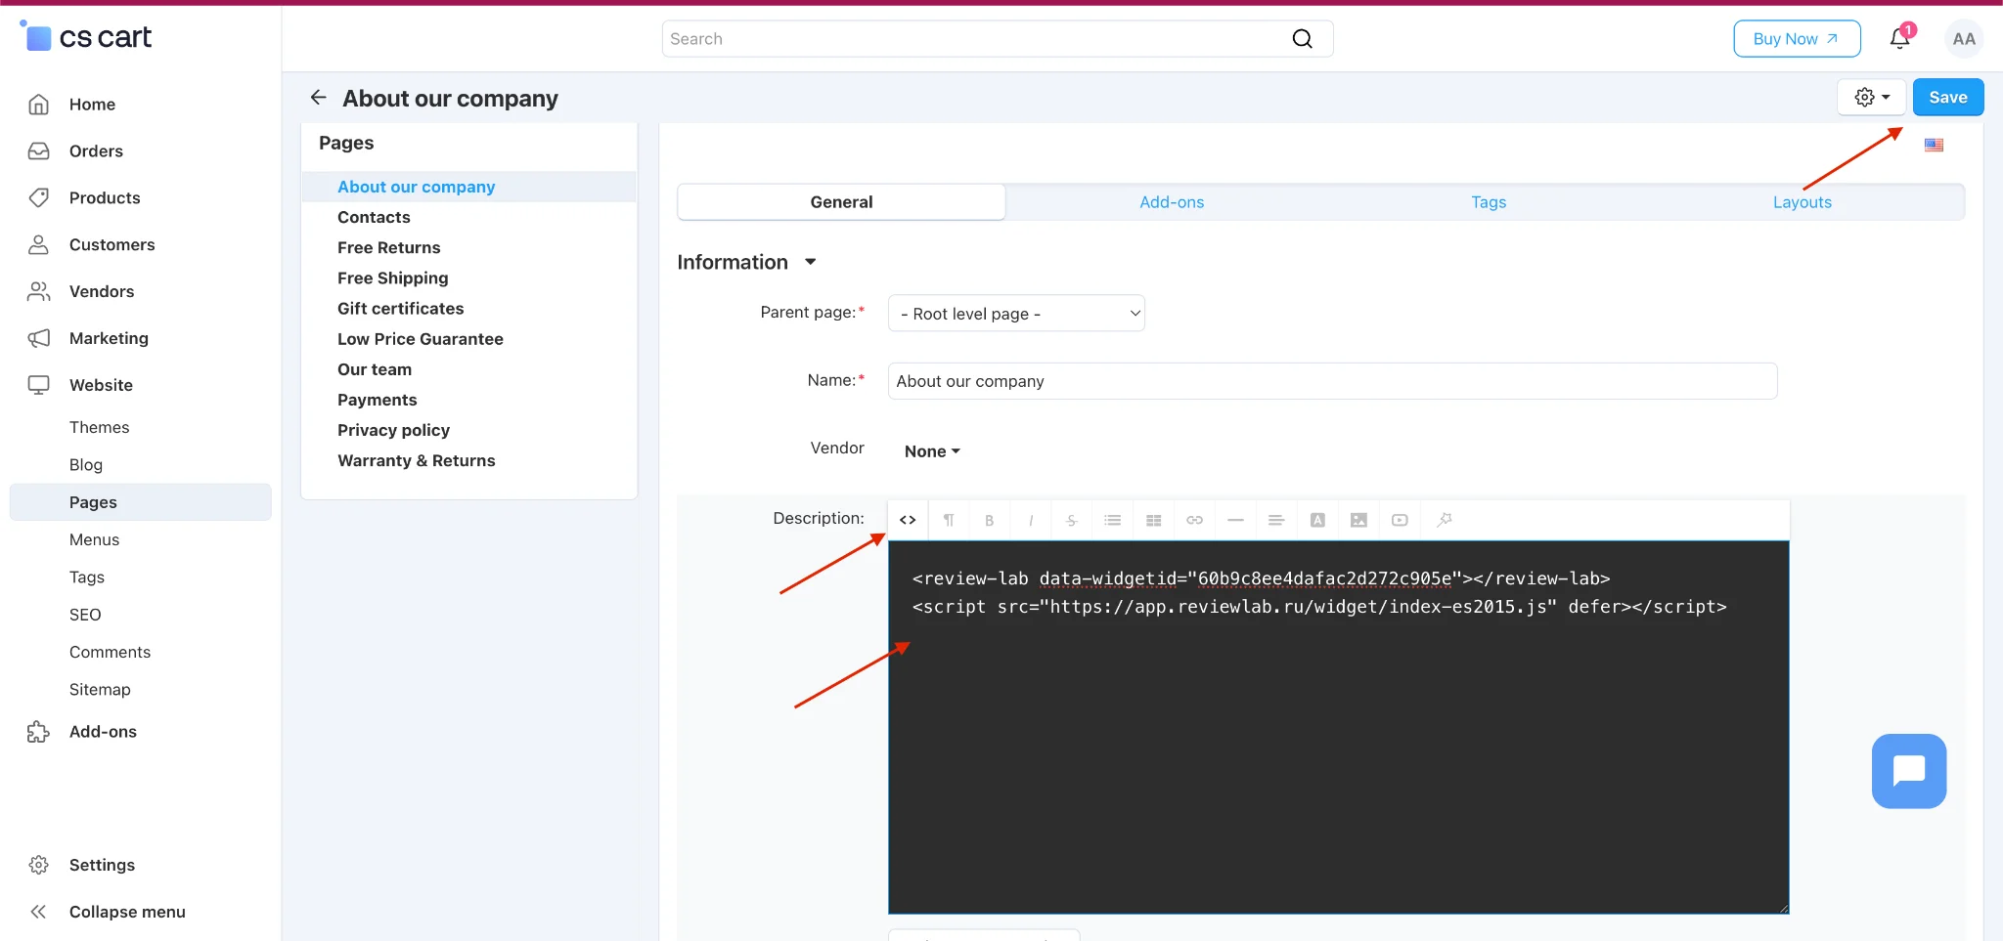Click the Buy Now button
2003x941 pixels.
coord(1797,39)
